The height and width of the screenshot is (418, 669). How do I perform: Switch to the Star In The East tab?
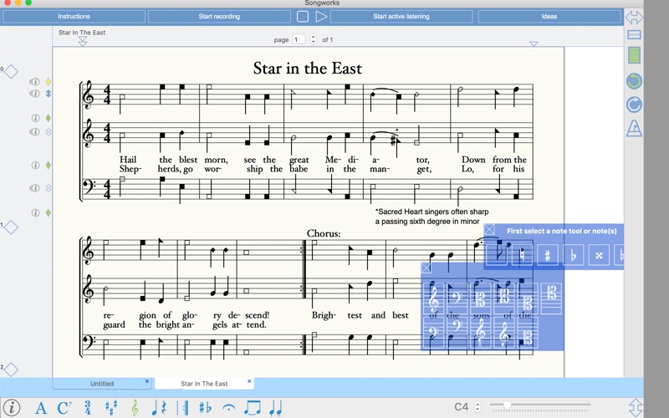click(x=204, y=384)
